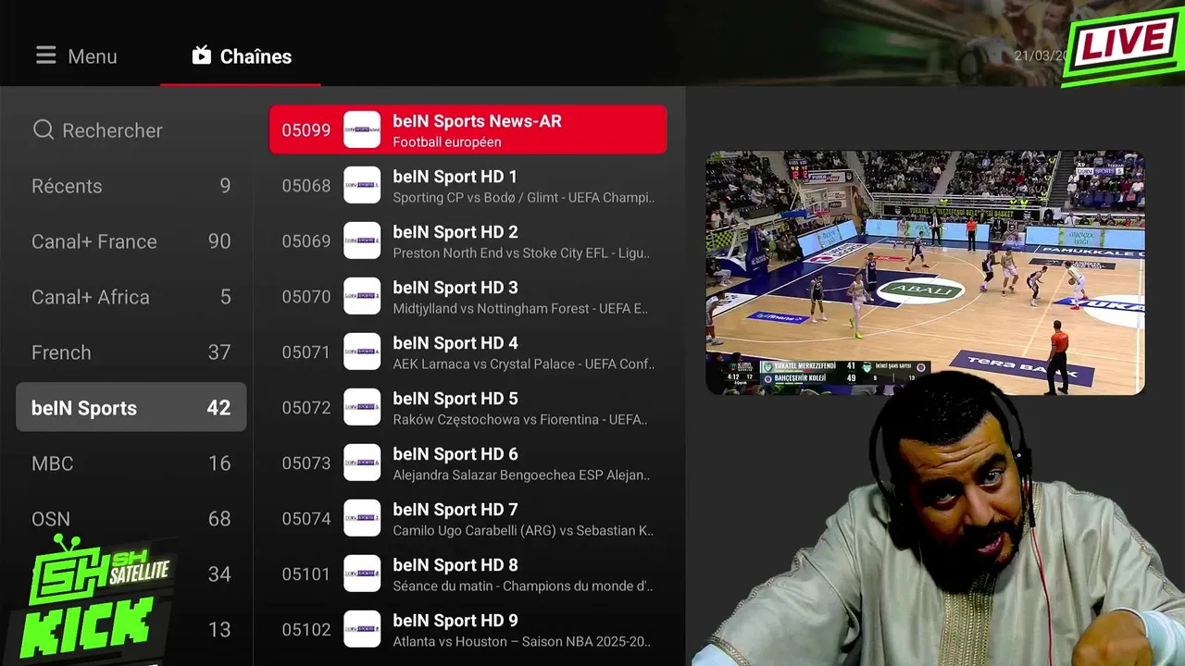Click channel number 05102
Screen dimensions: 1185x666
pyautogui.click(x=306, y=630)
